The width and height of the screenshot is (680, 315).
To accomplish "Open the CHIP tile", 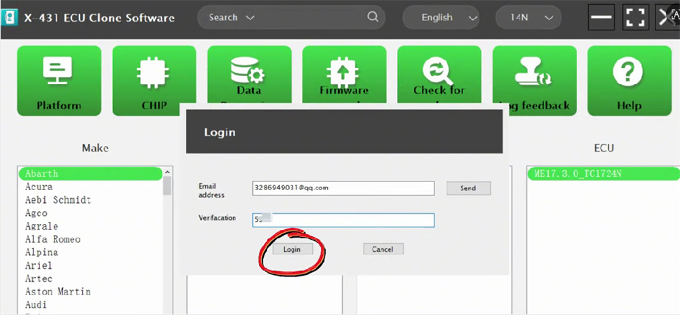I will tap(154, 81).
